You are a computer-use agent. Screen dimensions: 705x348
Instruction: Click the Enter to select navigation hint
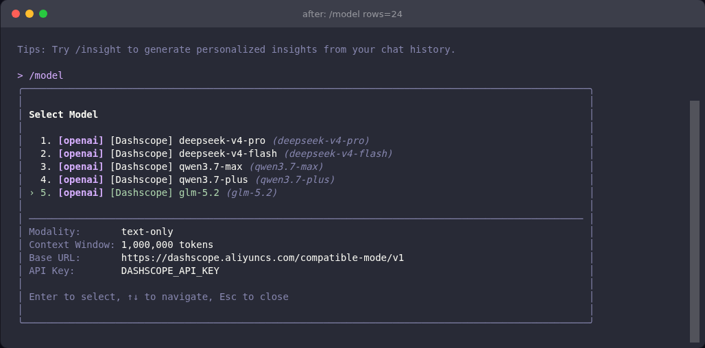(x=158, y=297)
